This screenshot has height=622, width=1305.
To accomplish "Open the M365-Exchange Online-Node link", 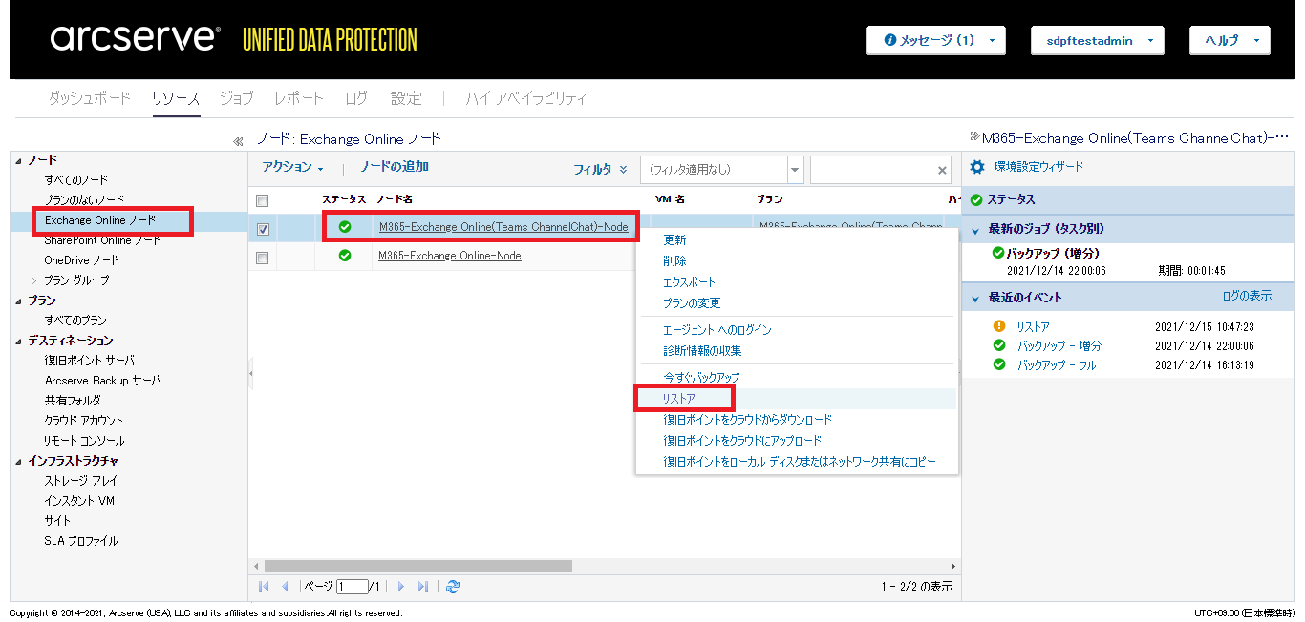I will click(x=450, y=256).
